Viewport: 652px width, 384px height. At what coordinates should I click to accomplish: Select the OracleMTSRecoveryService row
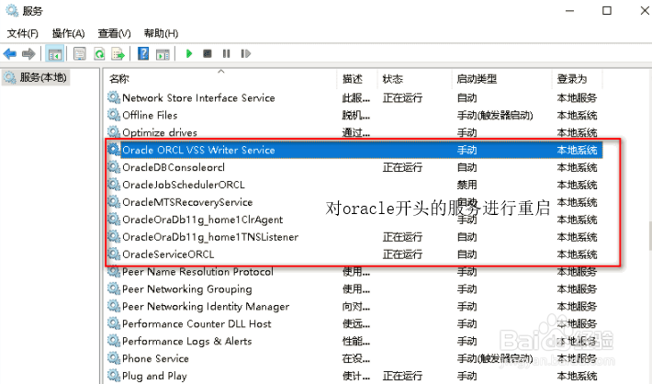click(x=354, y=202)
